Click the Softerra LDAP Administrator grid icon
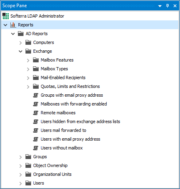 pyautogui.click(x=6, y=16)
